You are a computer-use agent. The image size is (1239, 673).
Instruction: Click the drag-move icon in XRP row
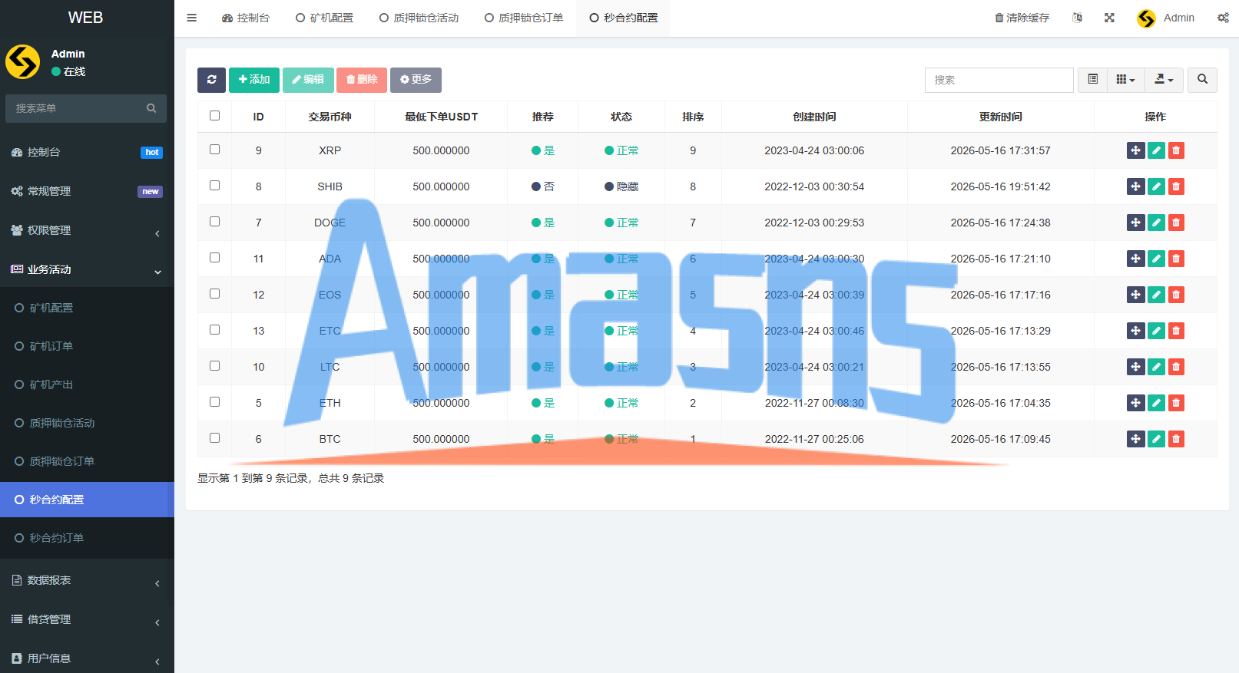click(1135, 150)
